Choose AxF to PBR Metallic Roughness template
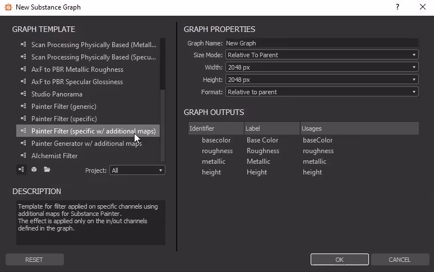Screen dimensions: 434x272 point(88,69)
